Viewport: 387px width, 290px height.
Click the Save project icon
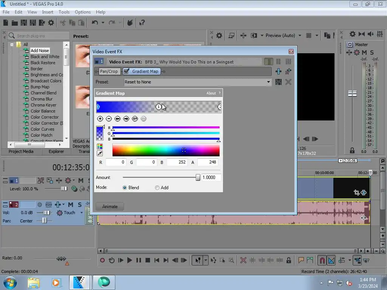pos(24,23)
